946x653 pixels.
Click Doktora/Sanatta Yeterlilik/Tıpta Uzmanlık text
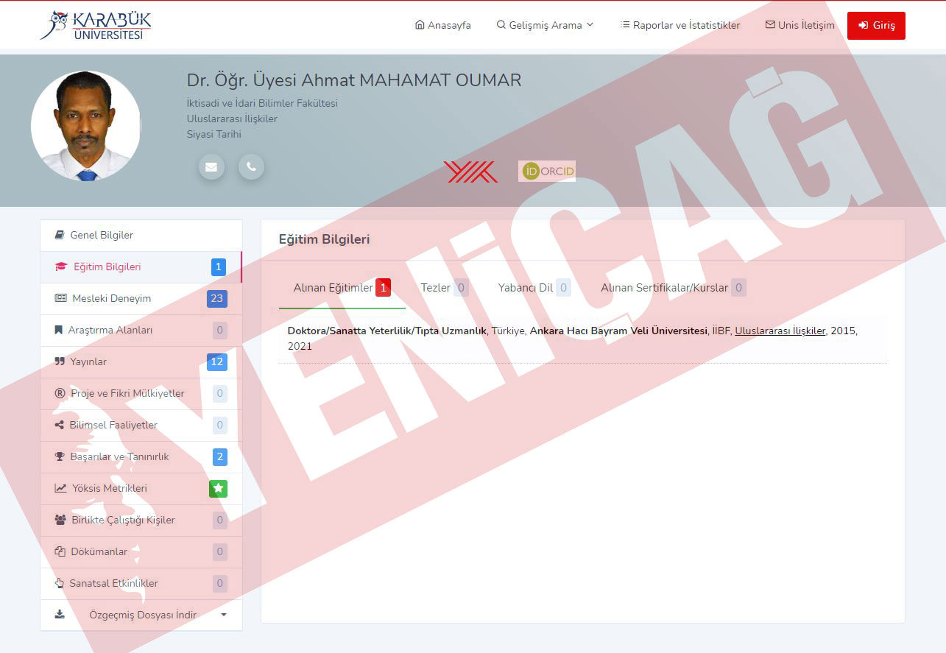coord(387,331)
